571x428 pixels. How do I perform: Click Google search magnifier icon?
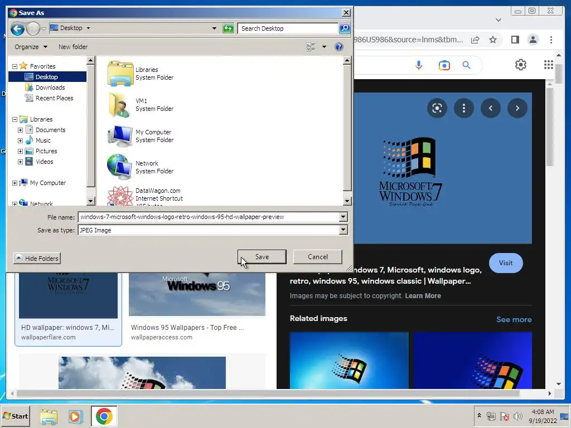click(466, 65)
